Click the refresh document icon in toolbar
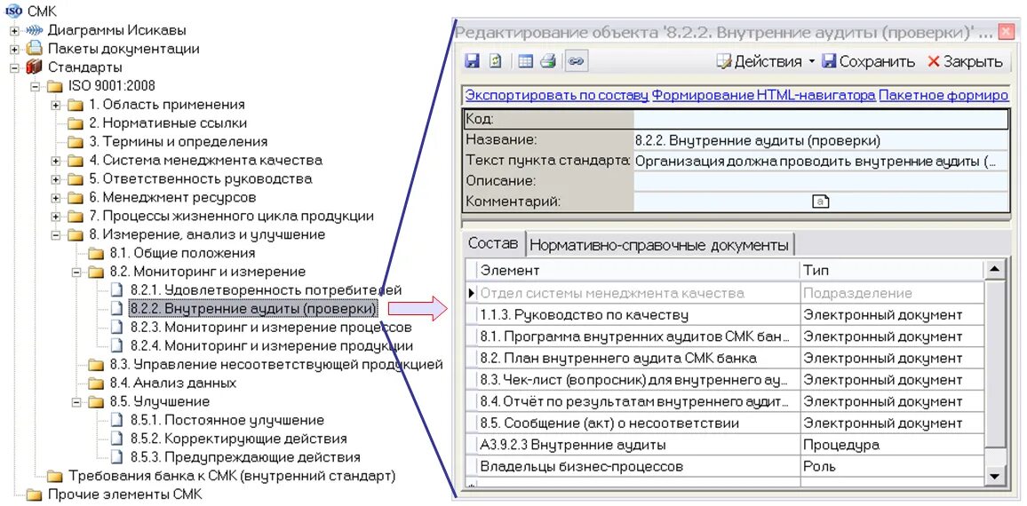The image size is (1027, 506). click(496, 61)
